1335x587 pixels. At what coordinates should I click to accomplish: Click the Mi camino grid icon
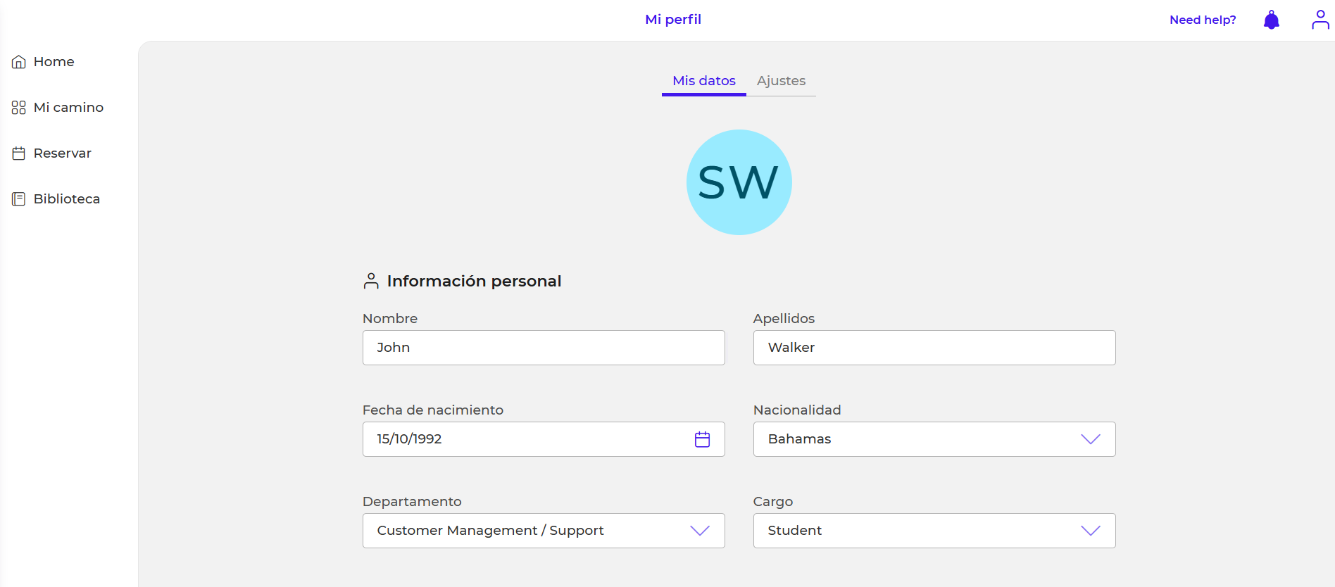(x=19, y=108)
